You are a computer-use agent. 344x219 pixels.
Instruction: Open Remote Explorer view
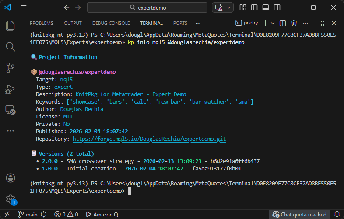(10, 110)
